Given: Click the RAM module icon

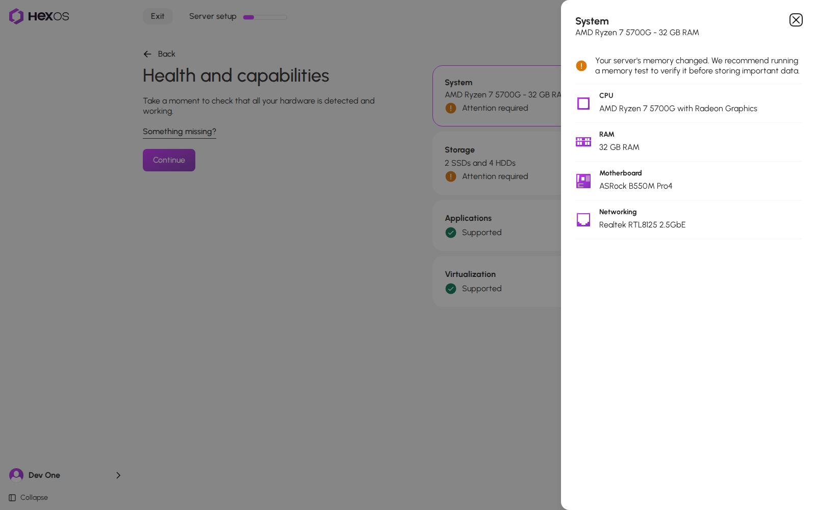Looking at the screenshot, I should 583,142.
